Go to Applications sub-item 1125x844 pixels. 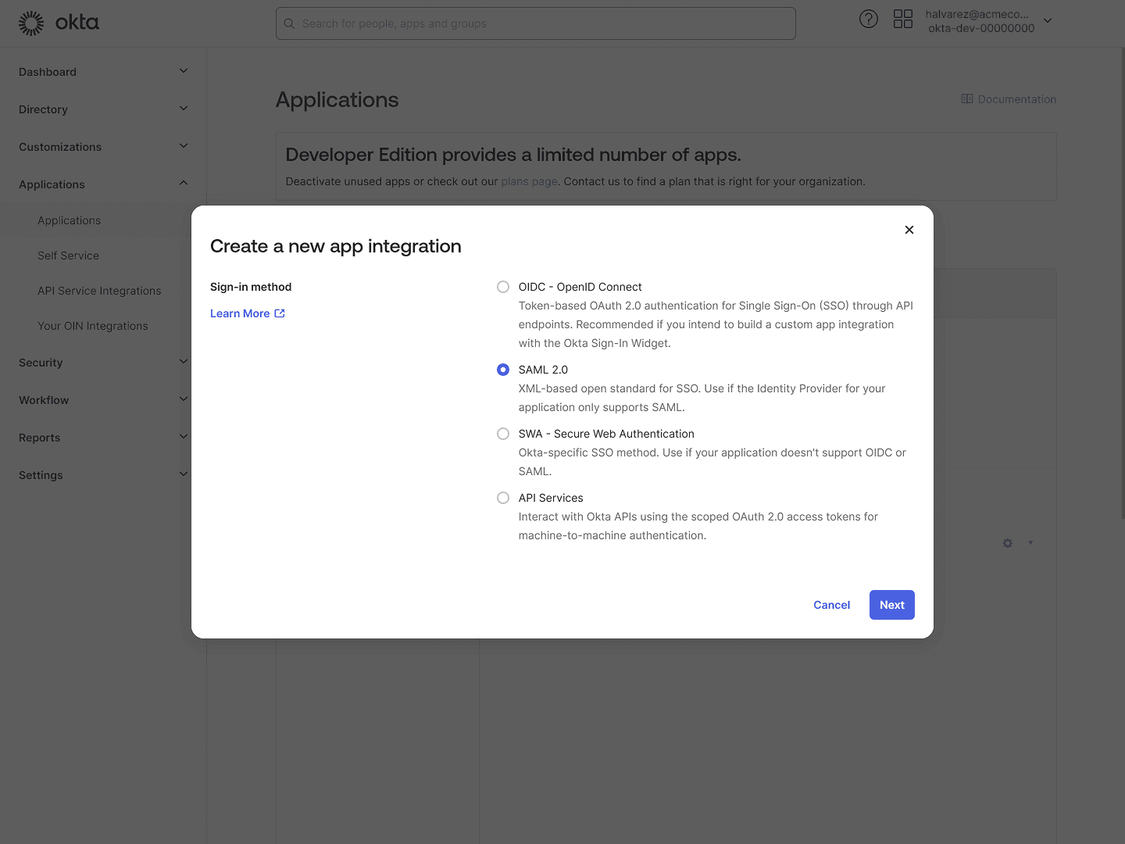(69, 220)
